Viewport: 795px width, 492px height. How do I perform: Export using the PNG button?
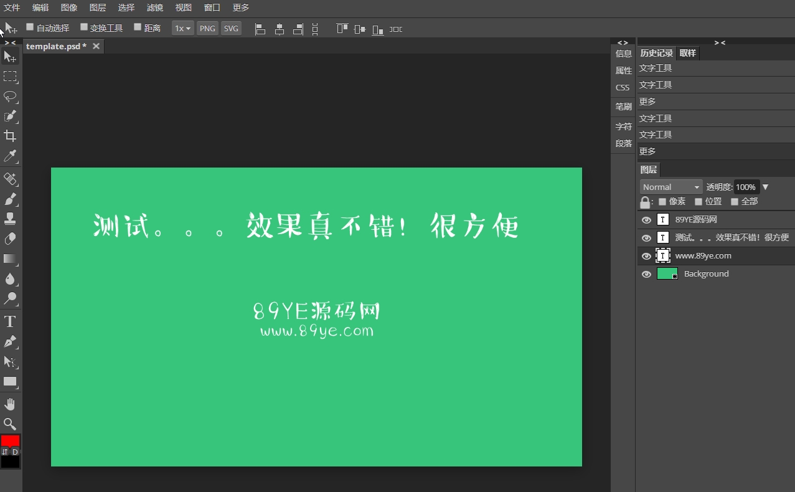[208, 29]
